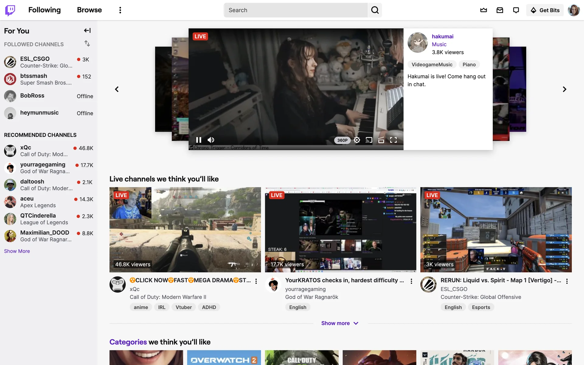Open Prime Loot crown icon
Viewport: 584px width, 365px height.
click(x=483, y=10)
